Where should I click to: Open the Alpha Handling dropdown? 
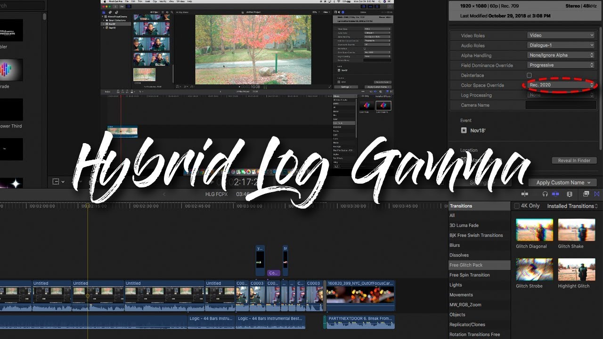pyautogui.click(x=561, y=55)
